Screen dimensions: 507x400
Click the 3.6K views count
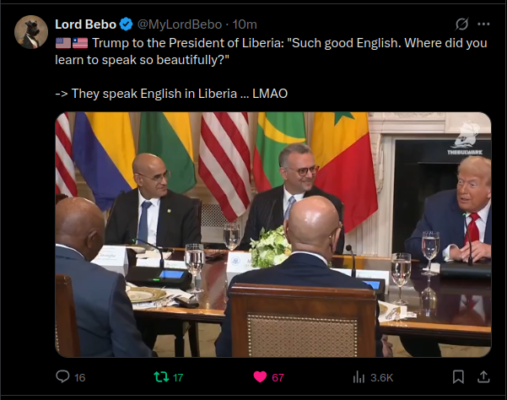pyautogui.click(x=381, y=377)
